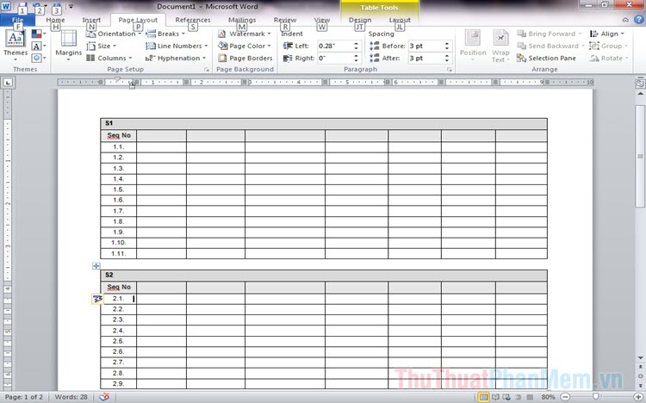The width and height of the screenshot is (646, 403).
Task: Expand Line Numbers dropdown
Action: pyautogui.click(x=177, y=46)
